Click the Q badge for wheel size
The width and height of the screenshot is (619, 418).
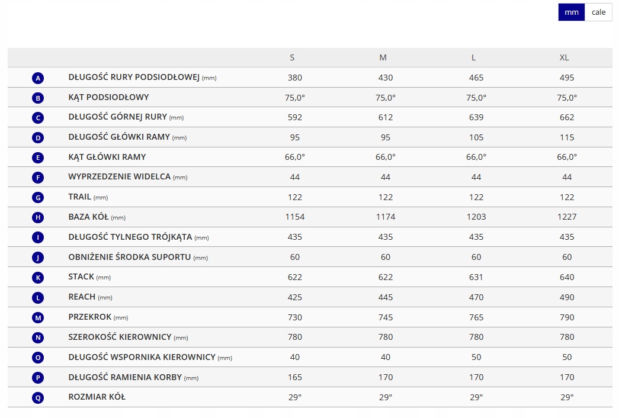[38, 398]
